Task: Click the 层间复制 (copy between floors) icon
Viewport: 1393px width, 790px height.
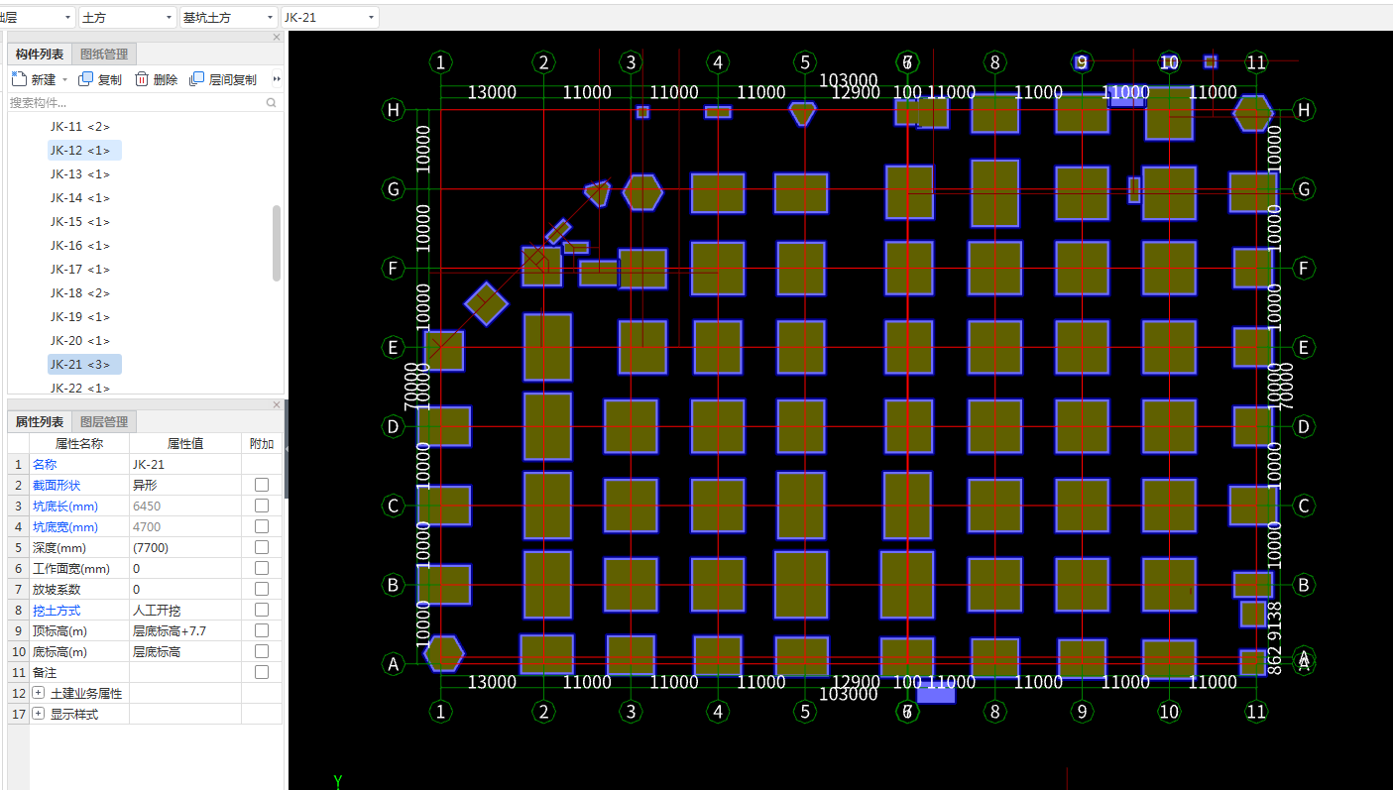Action: point(197,79)
